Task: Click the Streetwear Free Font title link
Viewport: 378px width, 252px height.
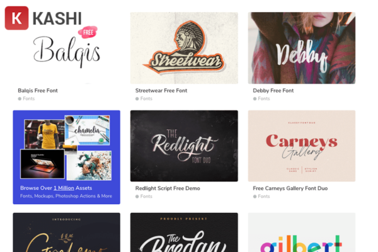Action: tap(161, 91)
